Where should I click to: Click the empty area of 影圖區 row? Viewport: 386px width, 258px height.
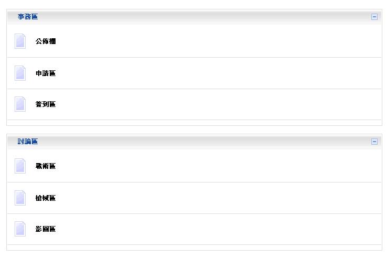[217, 229]
